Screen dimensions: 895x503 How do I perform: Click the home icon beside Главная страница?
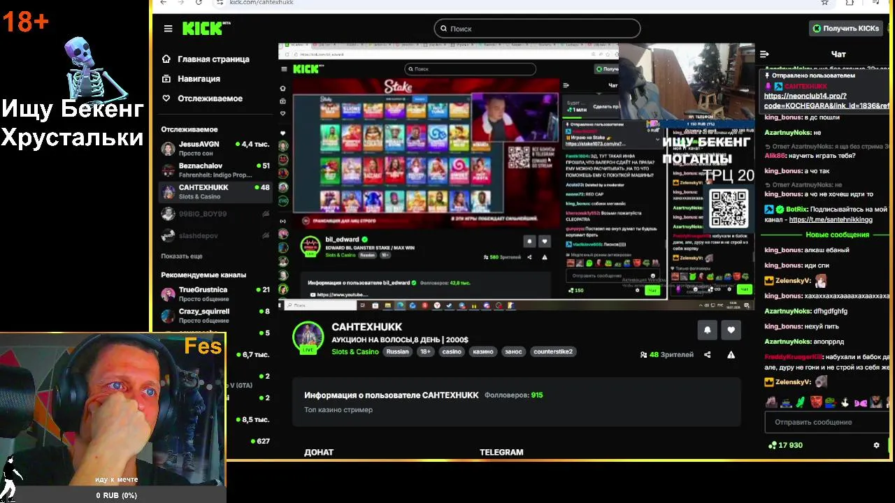(166, 59)
